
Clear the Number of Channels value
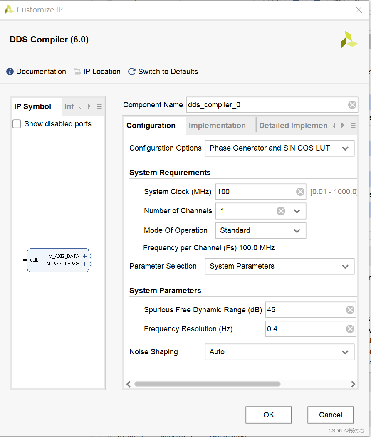(281, 211)
